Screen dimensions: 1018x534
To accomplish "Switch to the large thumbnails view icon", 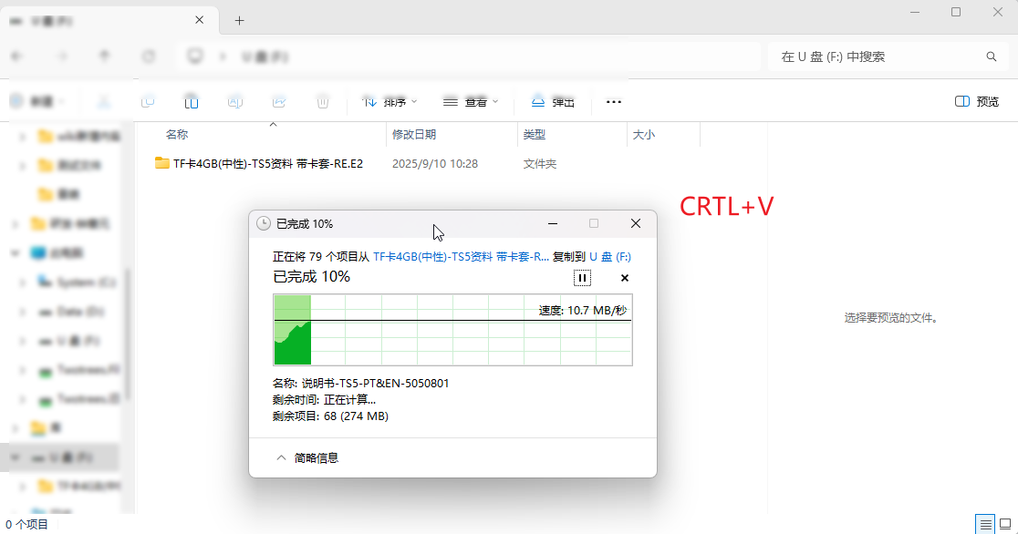I will coord(1006,524).
